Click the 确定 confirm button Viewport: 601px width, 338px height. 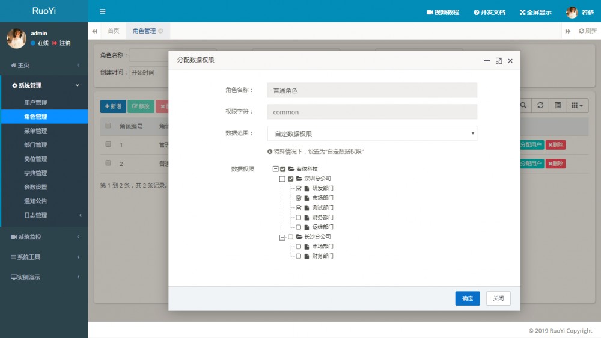467,298
